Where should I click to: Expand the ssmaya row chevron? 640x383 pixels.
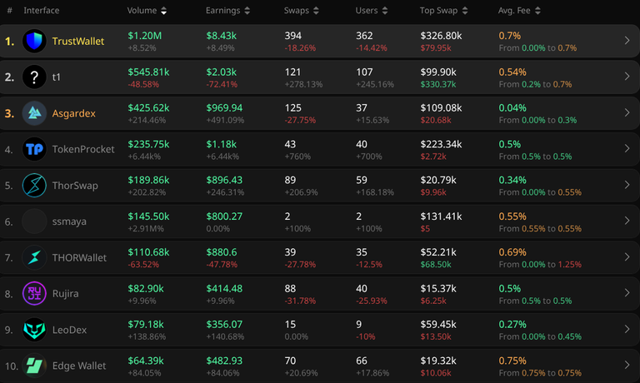click(x=627, y=221)
